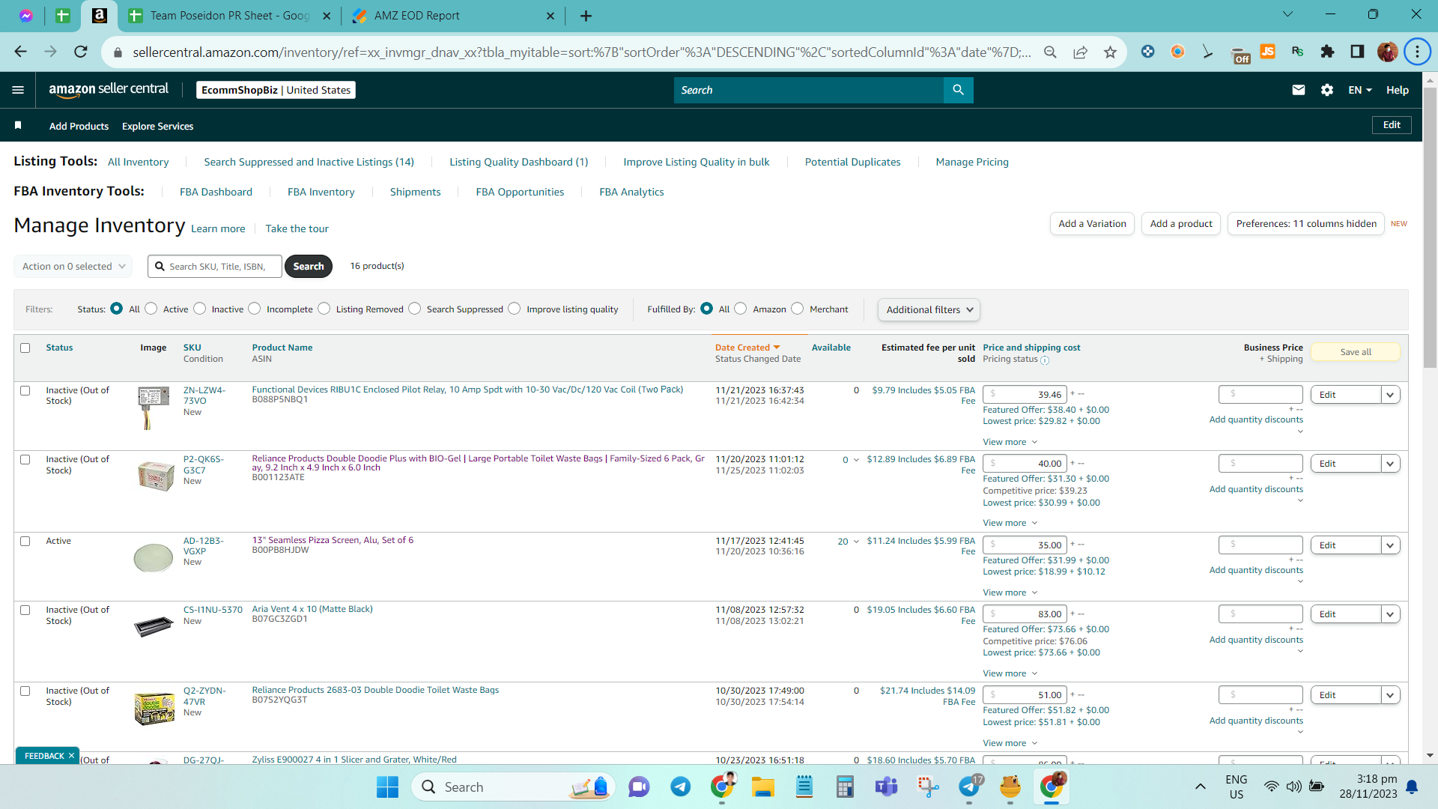The height and width of the screenshot is (809, 1438).
Task: Click the Aria Vent product thumbnail
Action: point(154,625)
